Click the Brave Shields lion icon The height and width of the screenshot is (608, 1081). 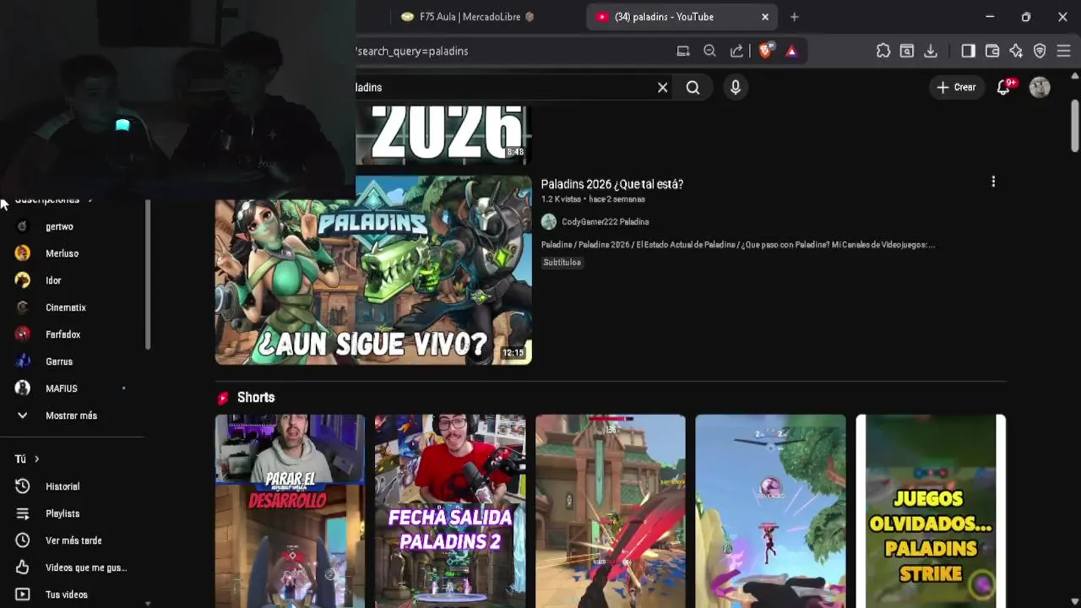tap(765, 51)
